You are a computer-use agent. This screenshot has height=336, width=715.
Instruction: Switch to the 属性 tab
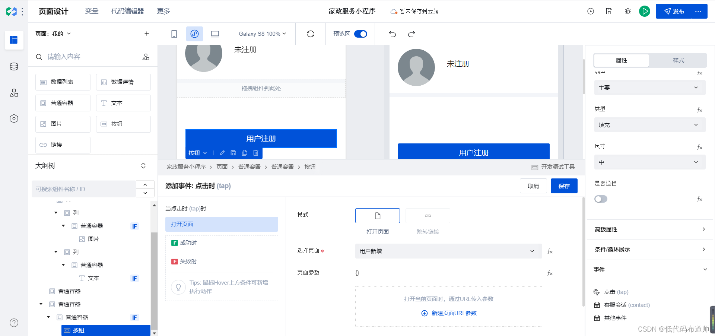click(621, 60)
